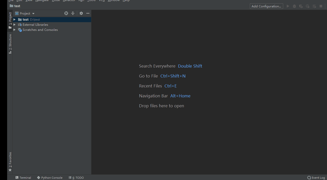Click the Run icon in the toolbar
The image size is (327, 180).
point(288,6)
